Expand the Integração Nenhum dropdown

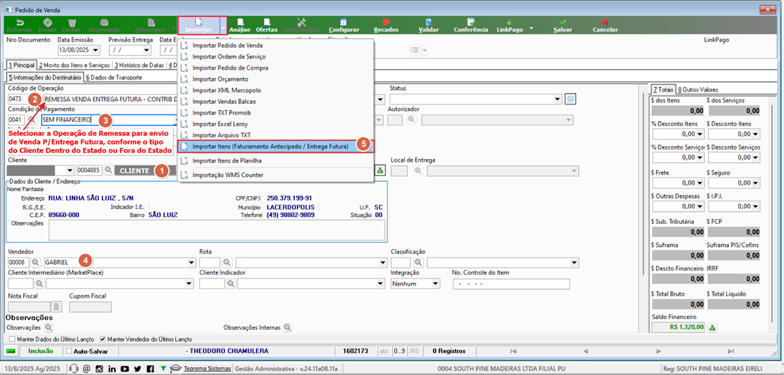[x=435, y=283]
